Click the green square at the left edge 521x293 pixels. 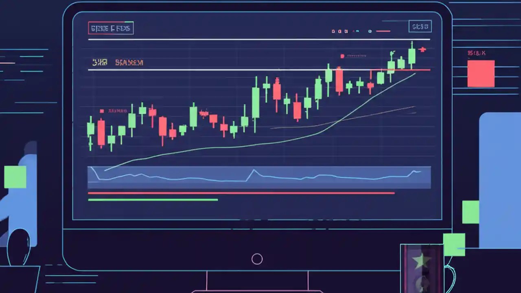pyautogui.click(x=15, y=177)
